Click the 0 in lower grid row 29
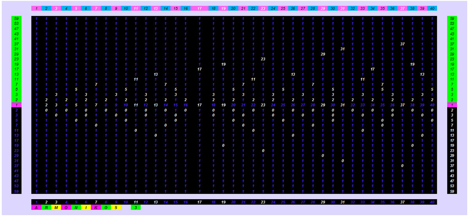The image size is (469, 216). point(322,156)
